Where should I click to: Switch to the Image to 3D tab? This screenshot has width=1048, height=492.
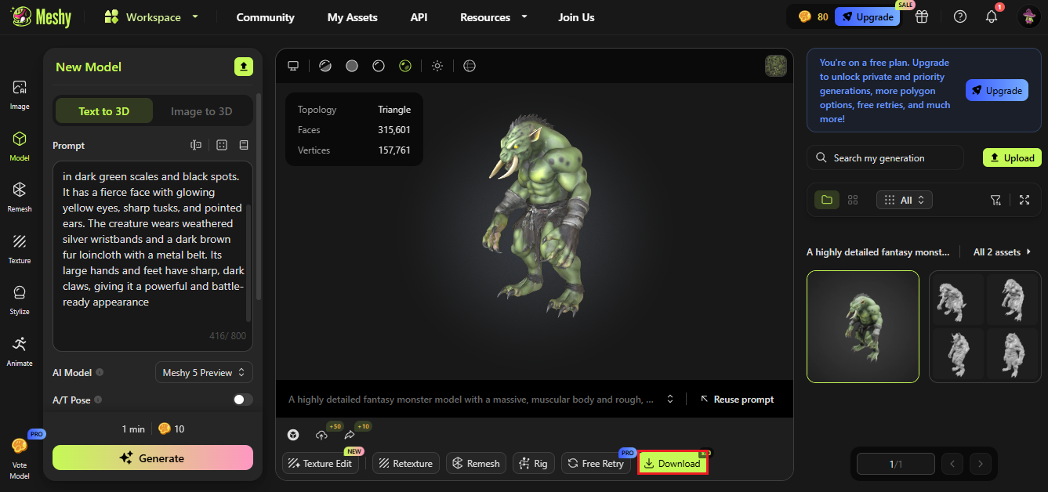coord(201,110)
